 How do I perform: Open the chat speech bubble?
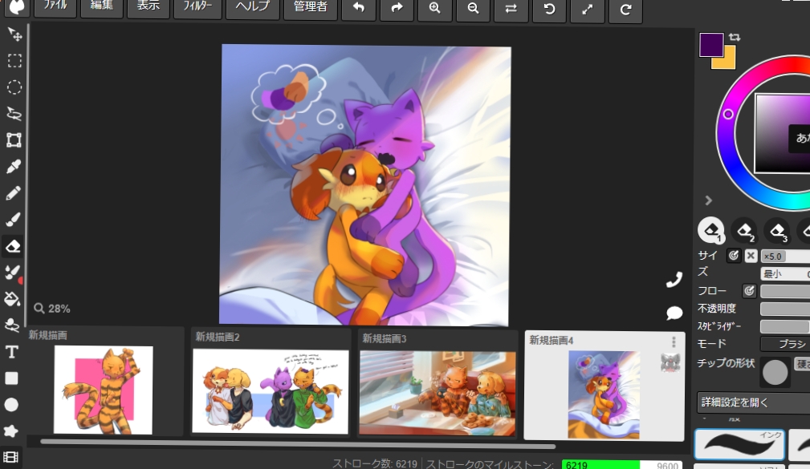click(674, 313)
